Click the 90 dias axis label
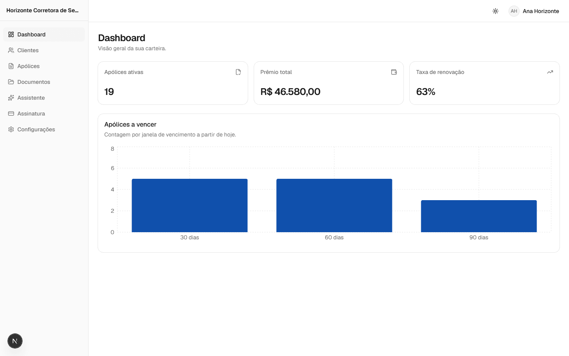Viewport: 569px width, 356px height. pos(479,237)
